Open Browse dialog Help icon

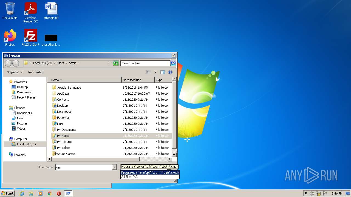click(170, 72)
